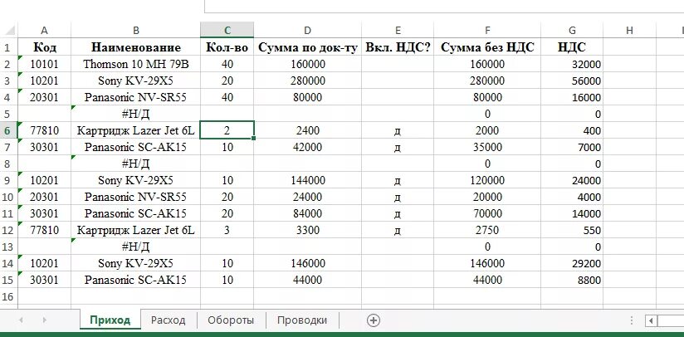Viewport: 684px width, 337px height.
Task: Switch to the Приход sheet tab
Action: coord(110,320)
